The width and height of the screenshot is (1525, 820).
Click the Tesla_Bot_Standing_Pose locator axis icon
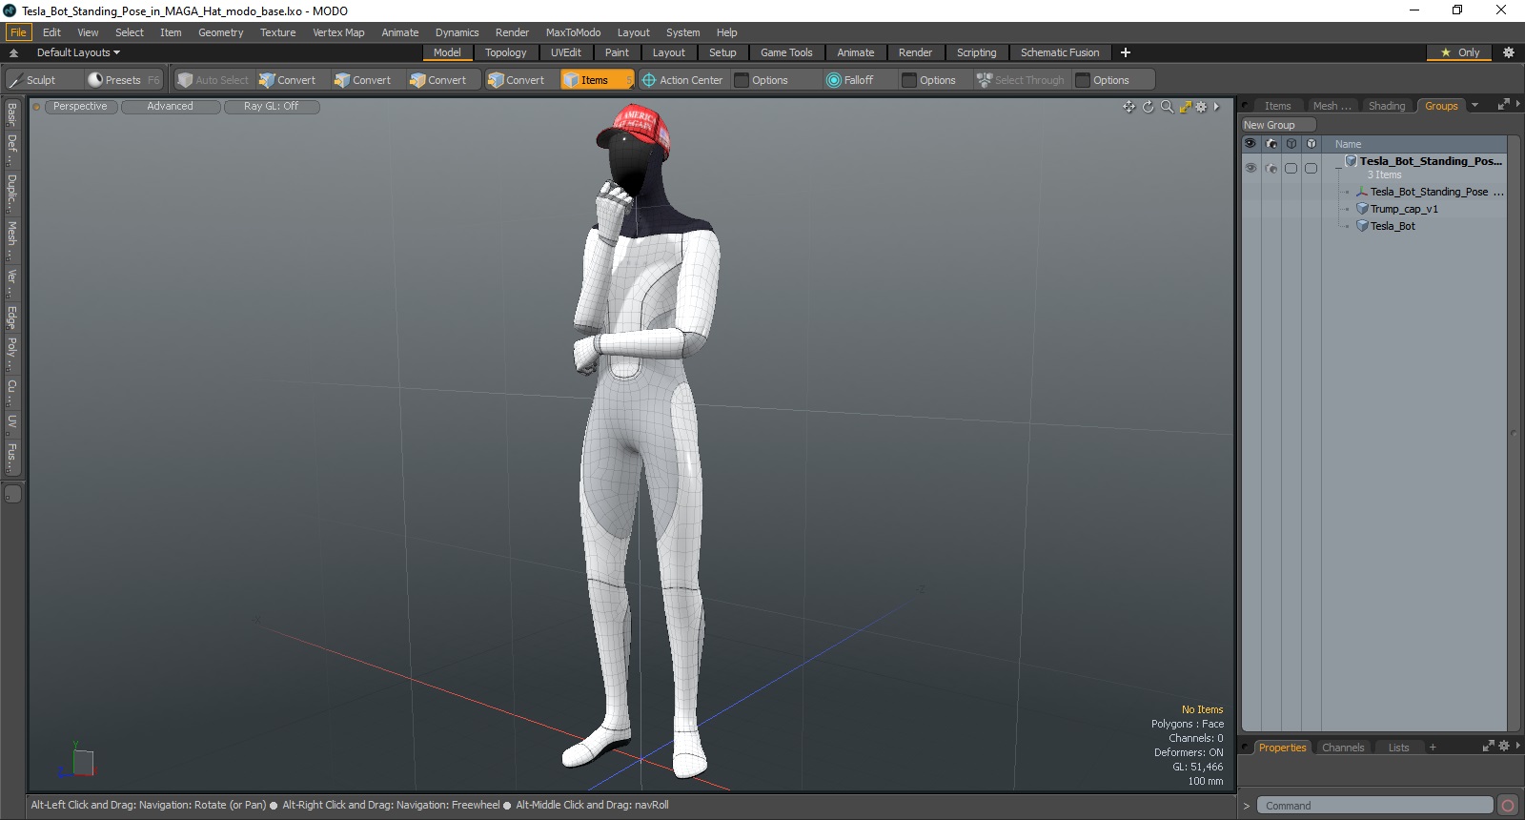(1363, 192)
